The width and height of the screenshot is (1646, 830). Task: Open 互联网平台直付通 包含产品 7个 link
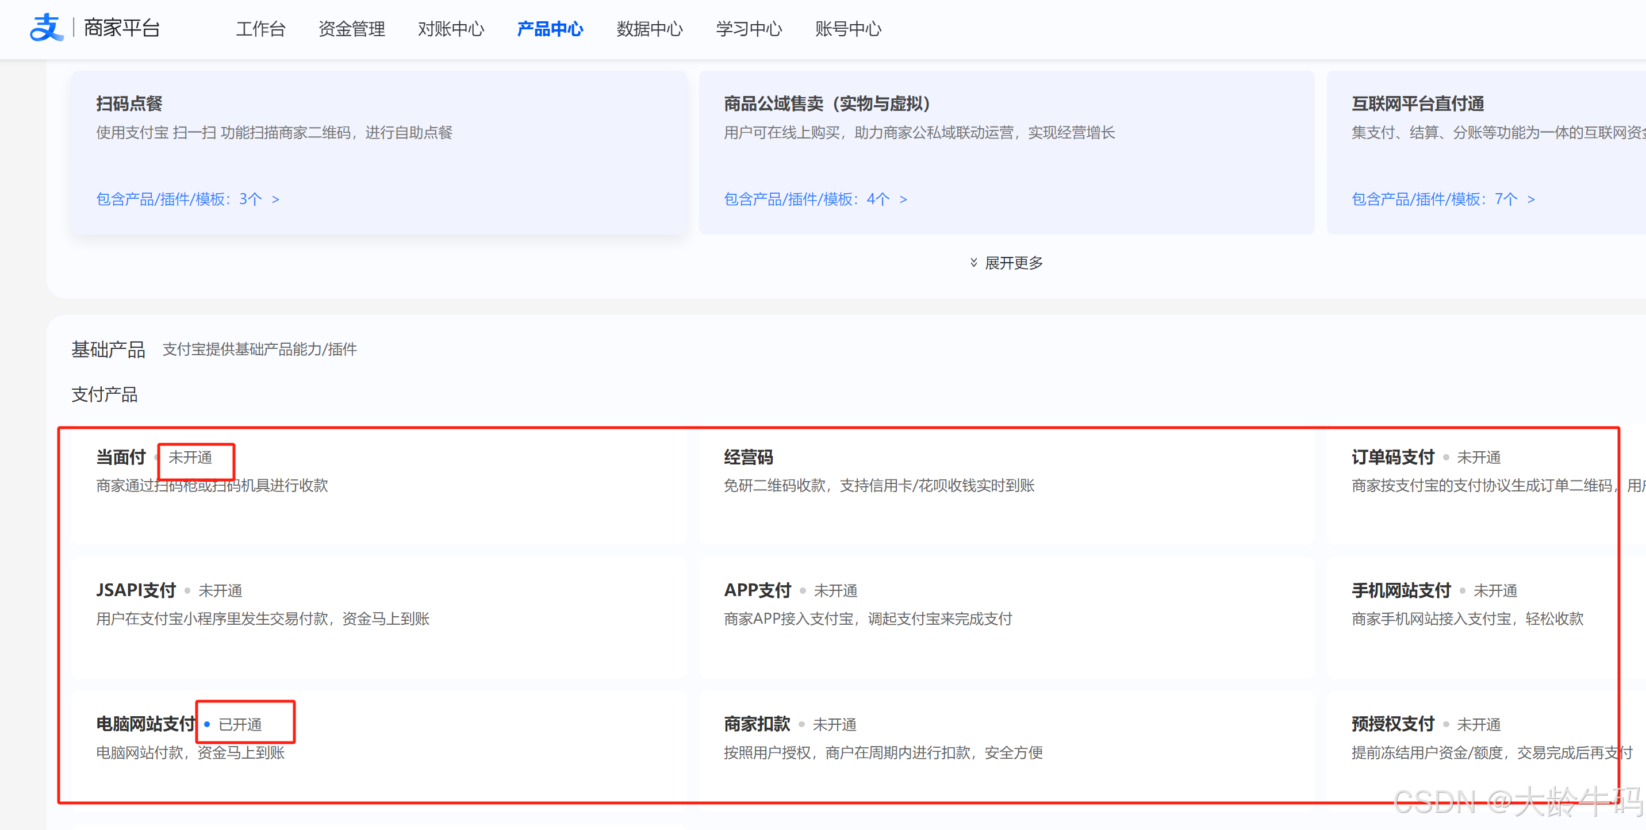1444,199
